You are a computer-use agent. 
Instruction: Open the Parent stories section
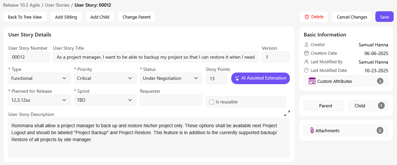(x=324, y=106)
